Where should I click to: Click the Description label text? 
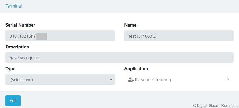17,47
